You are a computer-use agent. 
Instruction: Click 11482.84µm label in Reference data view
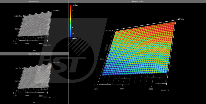coord(19,16)
